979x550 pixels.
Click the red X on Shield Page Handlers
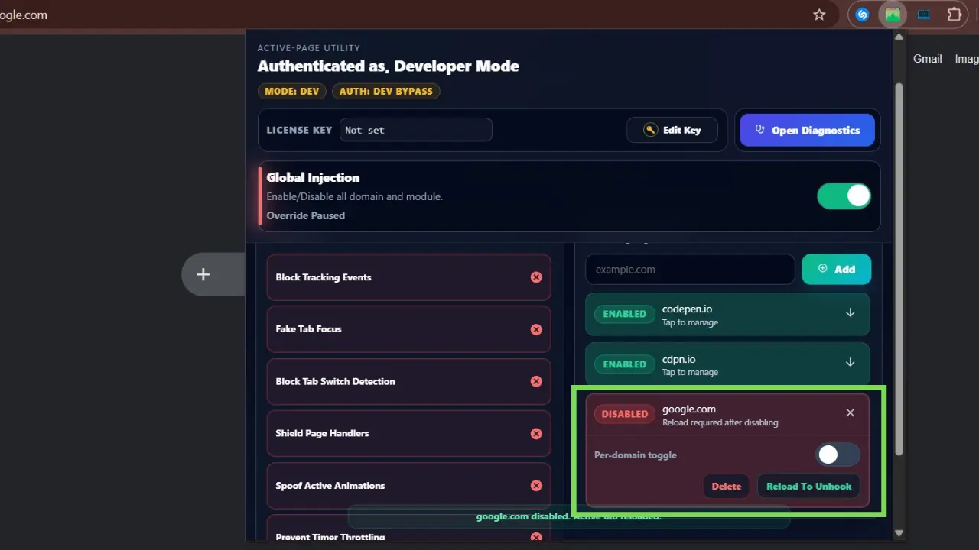(x=536, y=433)
